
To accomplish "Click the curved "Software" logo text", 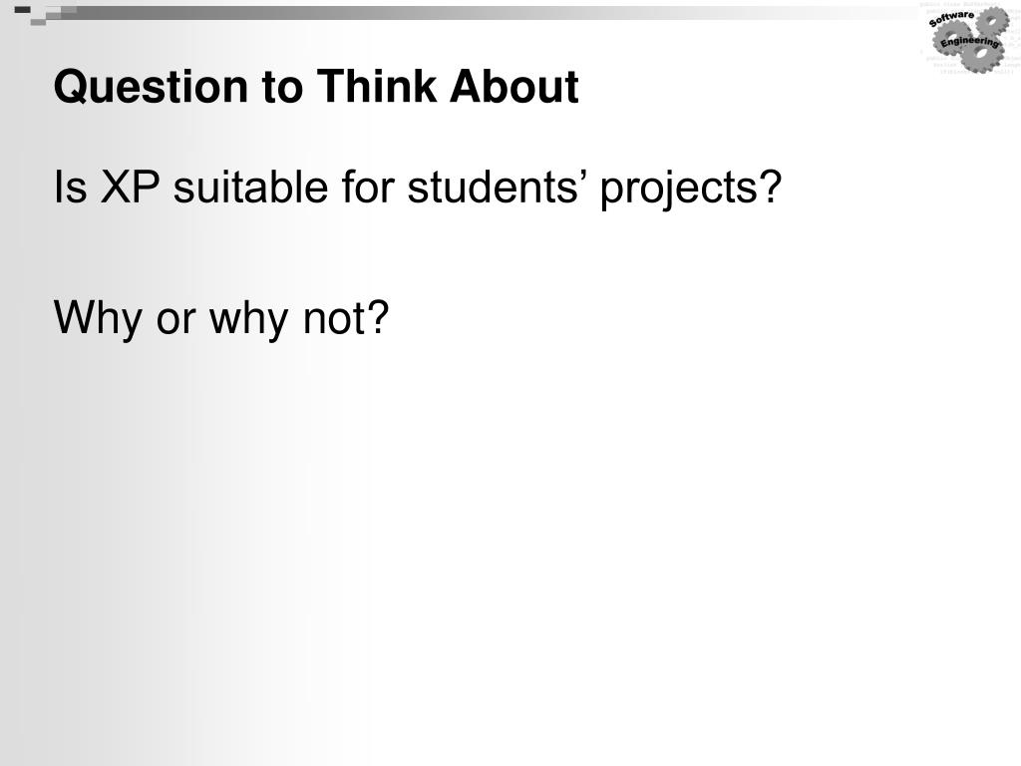I will pos(952,19).
